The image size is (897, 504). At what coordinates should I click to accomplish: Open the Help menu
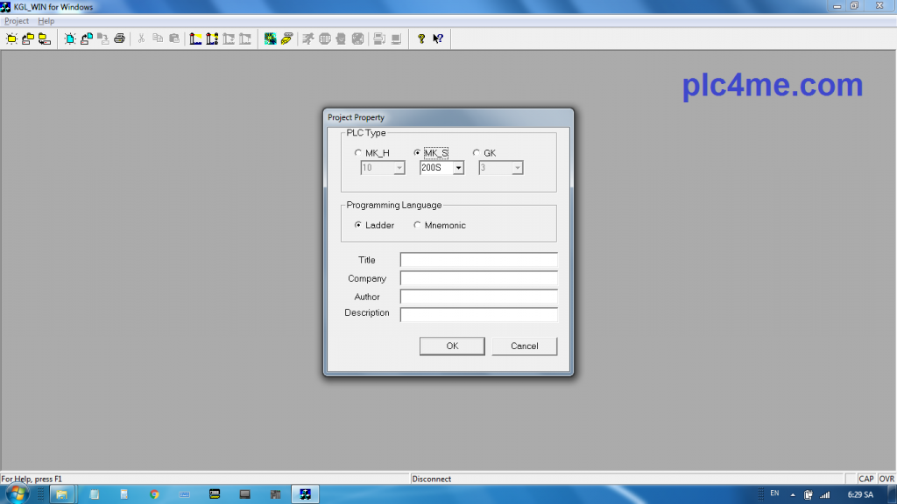pos(46,21)
